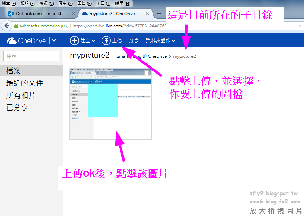Switch to the Outlook.com browser tab
The width and height of the screenshot is (304, 216).
coord(42,14)
